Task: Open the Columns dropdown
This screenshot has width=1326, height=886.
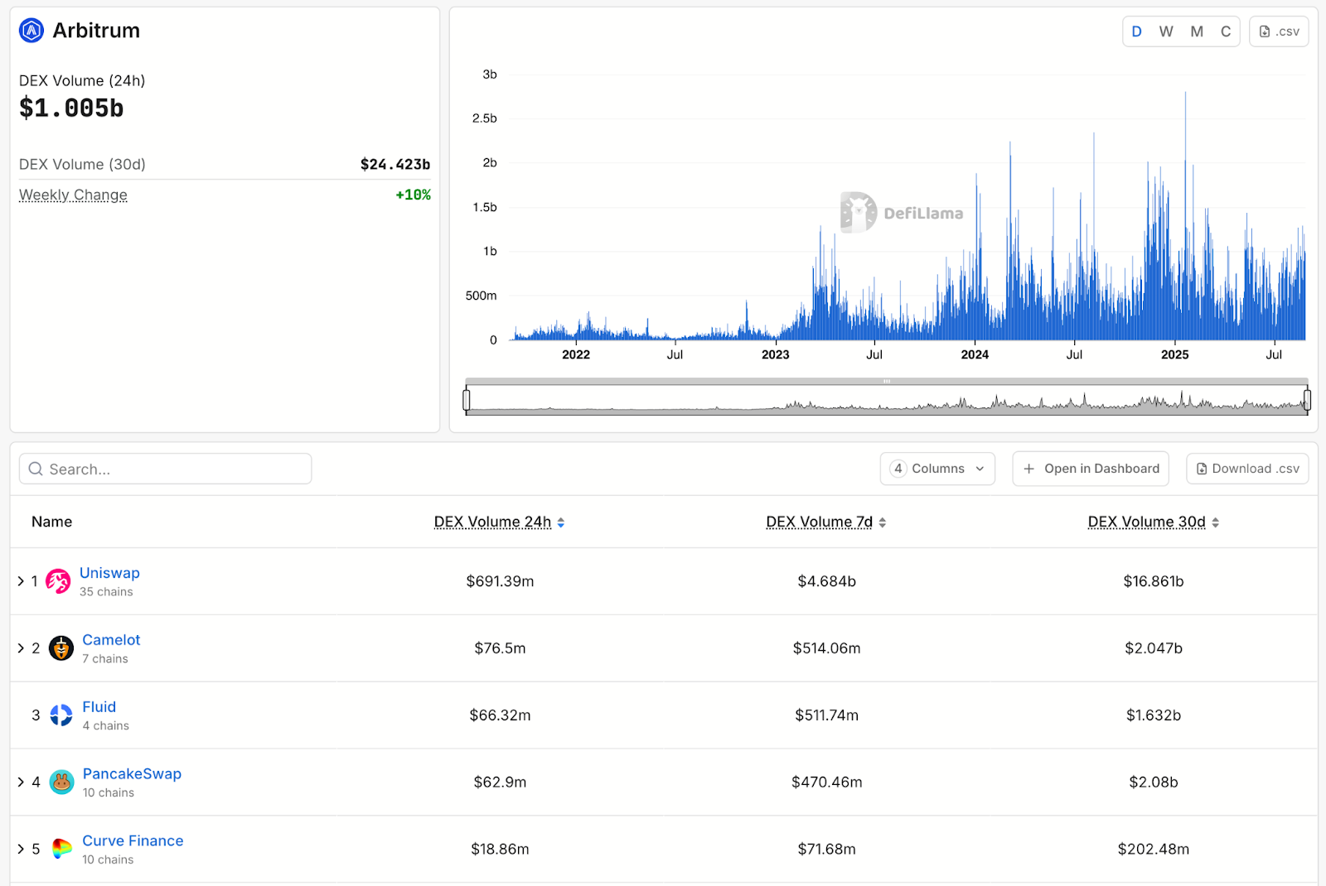Action: (937, 469)
